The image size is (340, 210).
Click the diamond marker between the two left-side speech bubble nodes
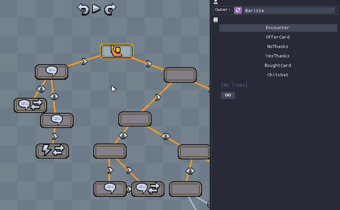pos(54,96)
